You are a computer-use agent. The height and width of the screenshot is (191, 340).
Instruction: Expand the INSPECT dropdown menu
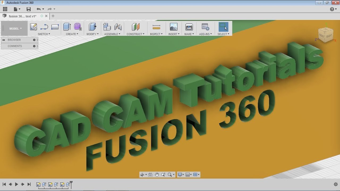pyautogui.click(x=156, y=34)
